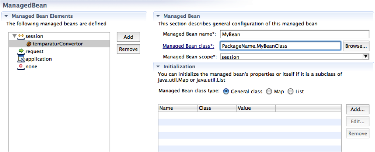Image resolution: width=375 pixels, height=152 pixels.
Task: Open the Managed Bean class link
Action: 188,46
